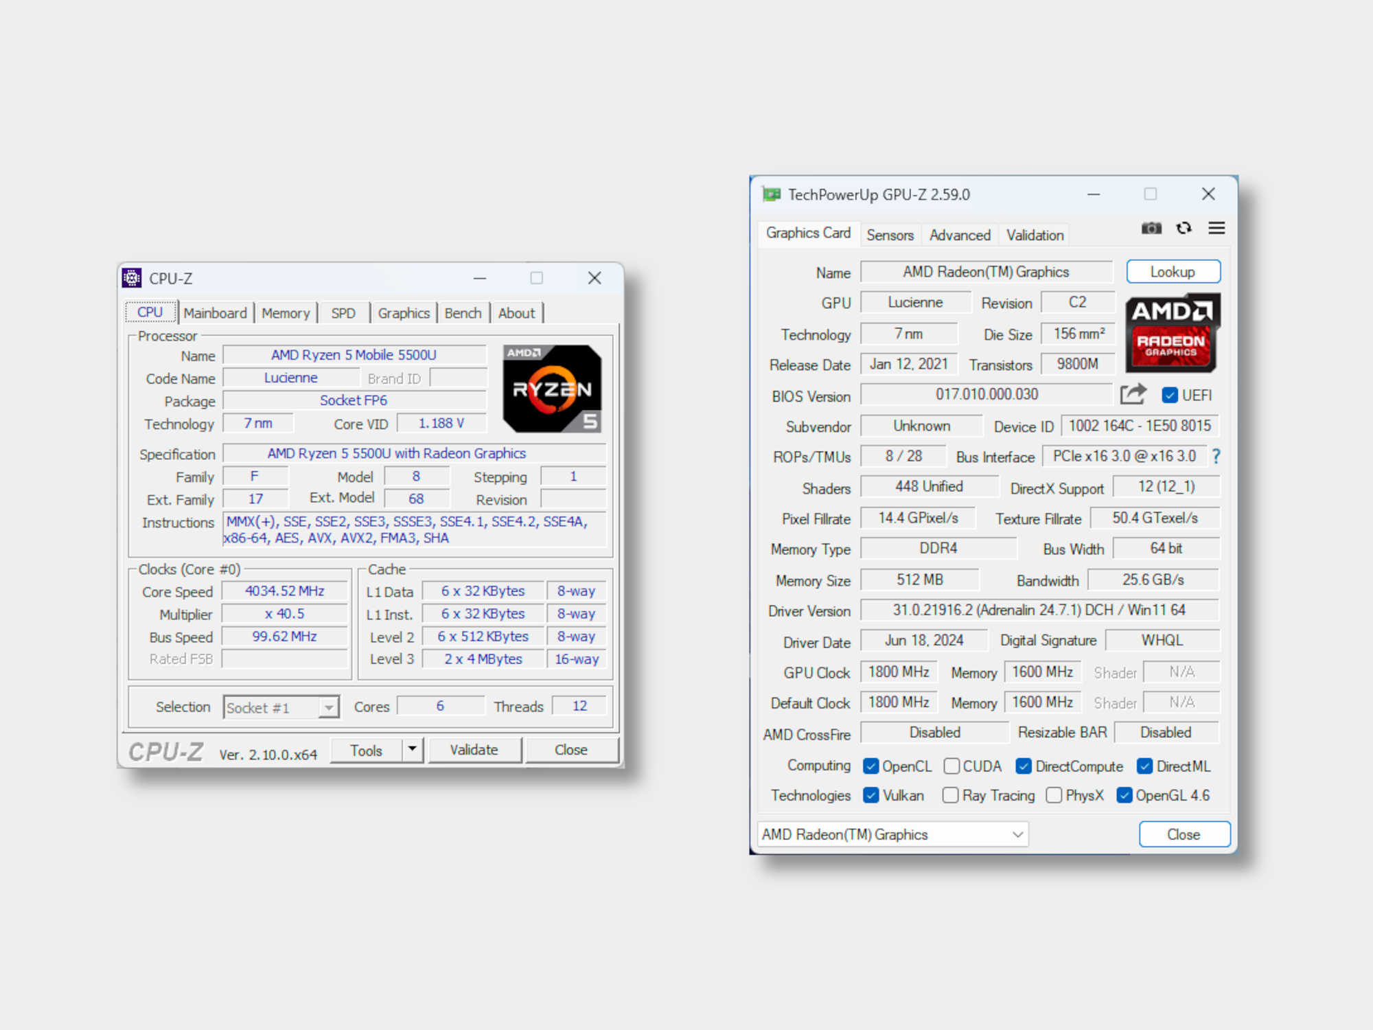Select the Graphics Card tab in GPU-Z
Image resolution: width=1373 pixels, height=1030 pixels.
click(808, 233)
